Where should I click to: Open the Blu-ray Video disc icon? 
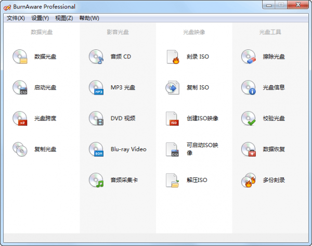[96, 150]
